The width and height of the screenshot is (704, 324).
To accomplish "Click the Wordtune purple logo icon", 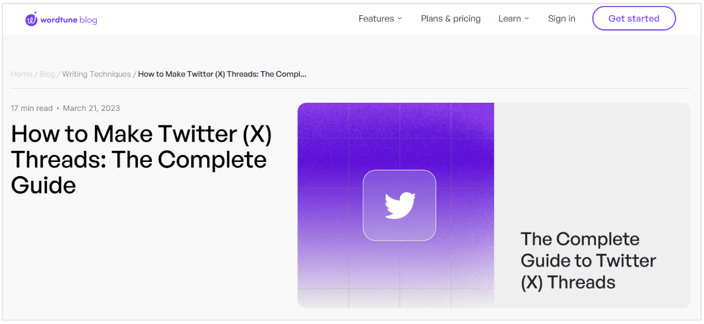I will click(x=32, y=19).
